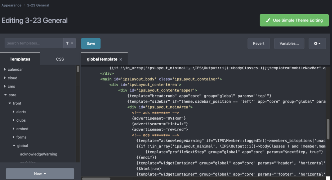
Task: Click the ipsLayout_mainArea div line
Action: click(160, 107)
